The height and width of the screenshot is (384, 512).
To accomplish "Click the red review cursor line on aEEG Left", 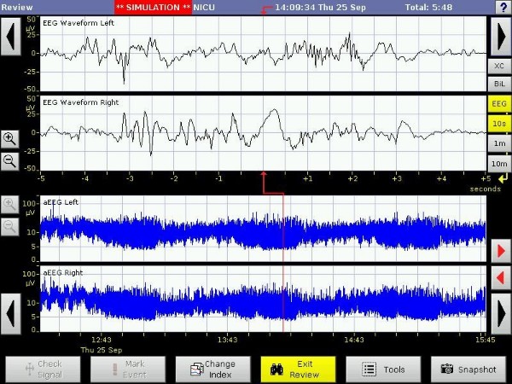I will point(283,229).
